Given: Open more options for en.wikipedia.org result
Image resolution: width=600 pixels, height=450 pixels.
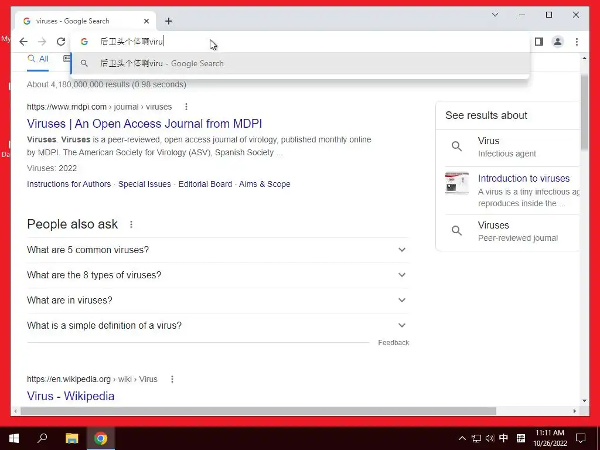Looking at the screenshot, I should [x=172, y=379].
